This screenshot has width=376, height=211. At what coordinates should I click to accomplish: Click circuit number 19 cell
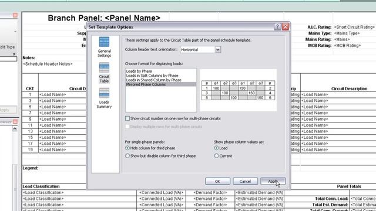tap(30, 150)
